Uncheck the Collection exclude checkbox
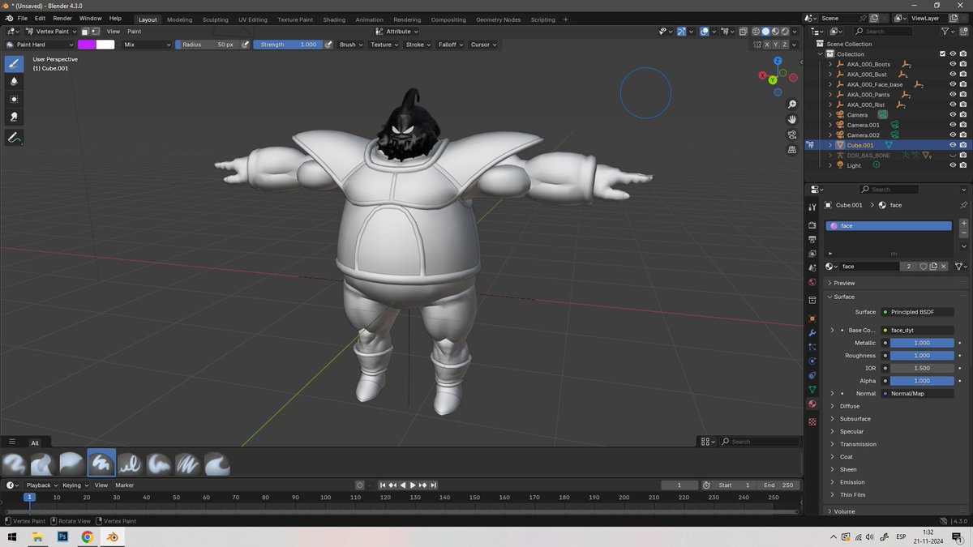973x547 pixels. 942,54
